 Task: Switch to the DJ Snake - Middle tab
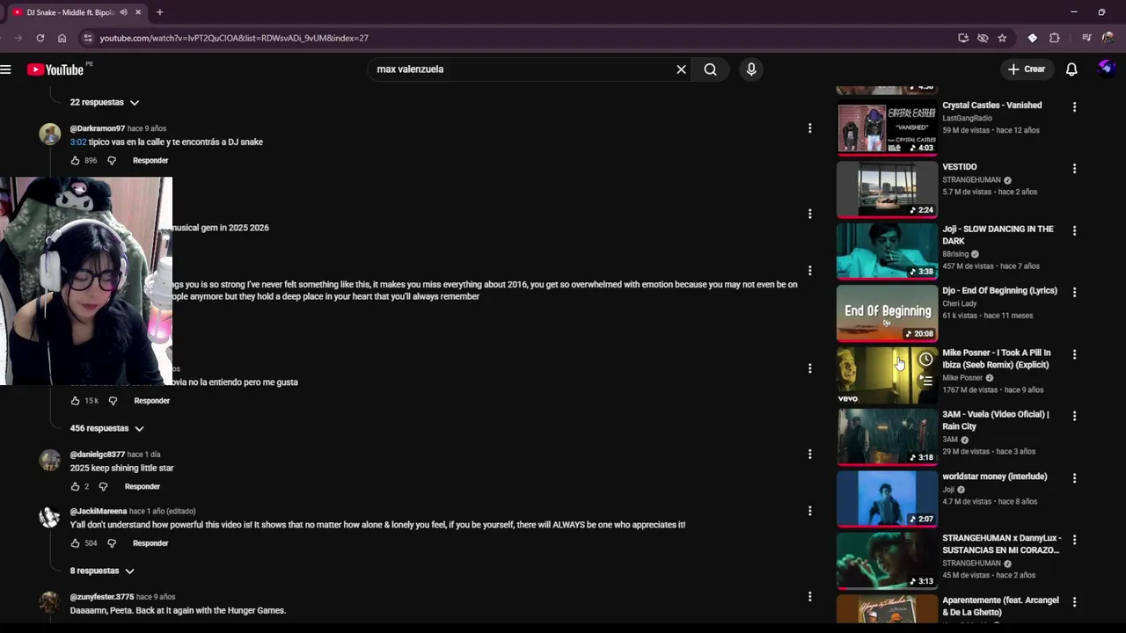pyautogui.click(x=70, y=12)
